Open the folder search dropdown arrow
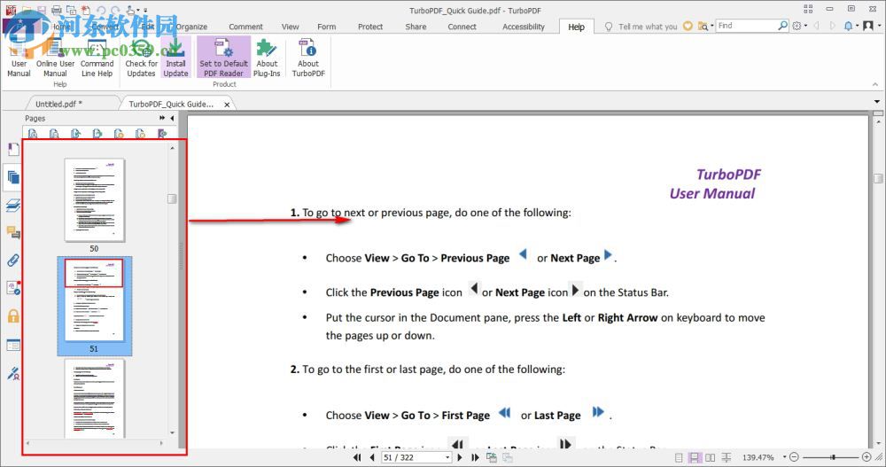Image resolution: width=886 pixels, height=467 pixels. [x=712, y=26]
